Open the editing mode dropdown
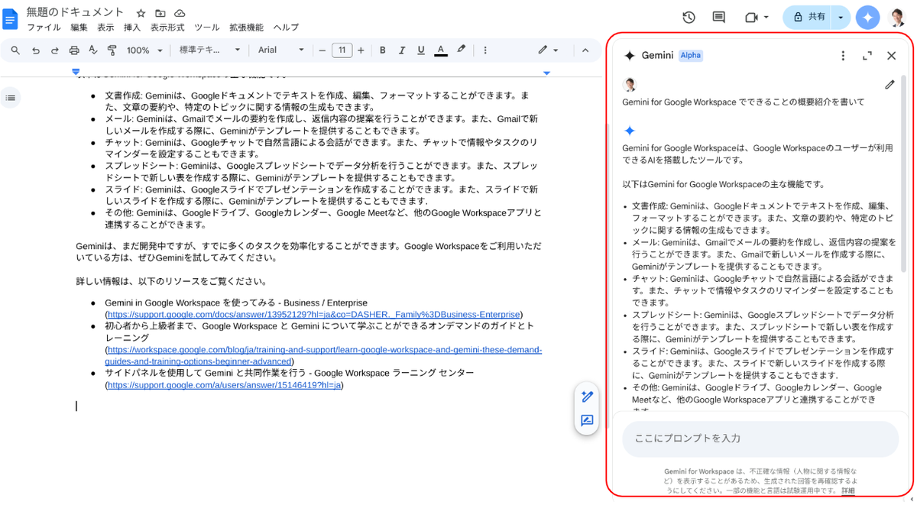 tap(548, 50)
